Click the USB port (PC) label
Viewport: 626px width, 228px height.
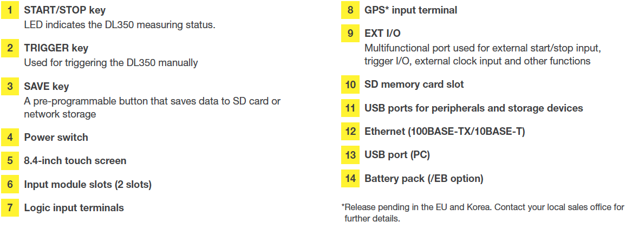[x=397, y=155]
